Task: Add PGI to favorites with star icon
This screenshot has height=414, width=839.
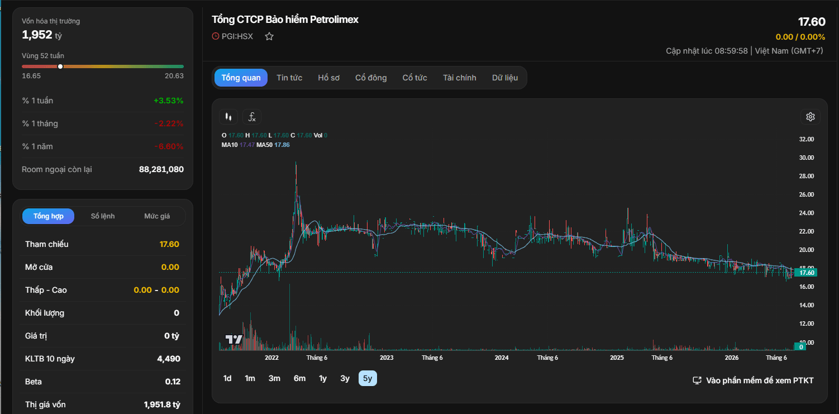Action: 269,36
